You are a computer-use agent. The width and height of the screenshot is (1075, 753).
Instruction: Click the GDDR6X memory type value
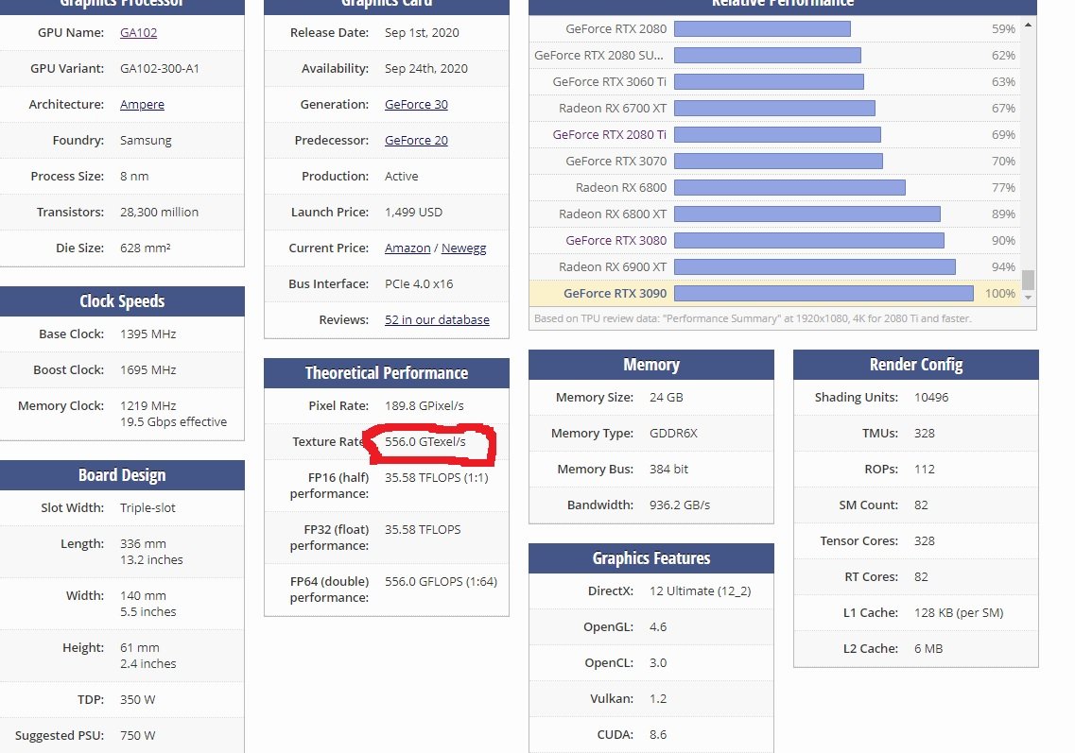673,433
